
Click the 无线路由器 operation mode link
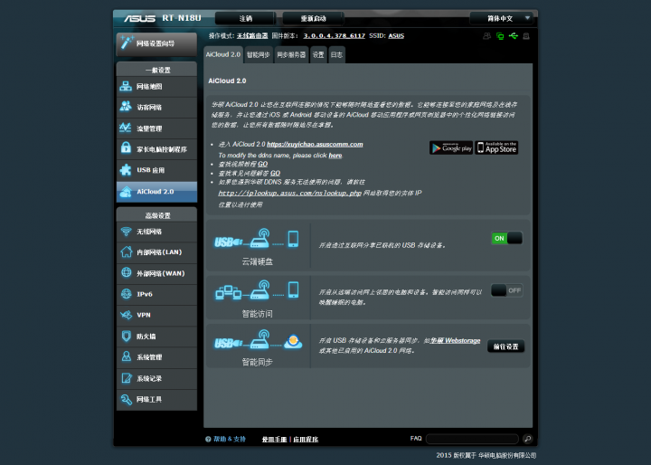point(252,36)
